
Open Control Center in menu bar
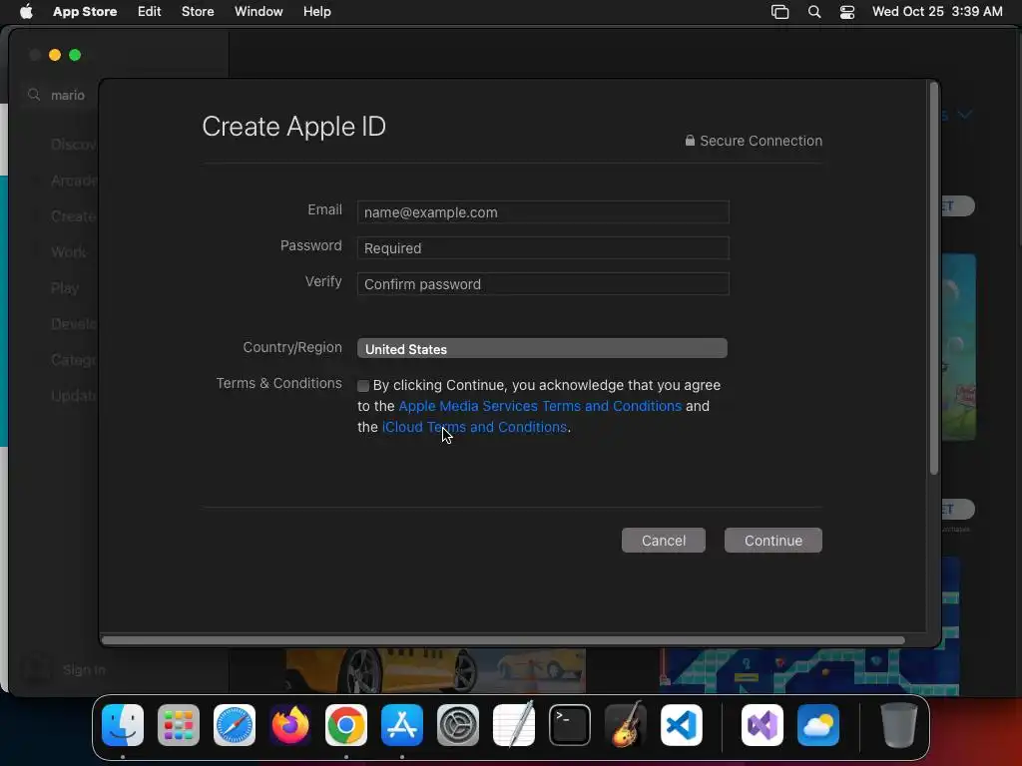click(847, 12)
